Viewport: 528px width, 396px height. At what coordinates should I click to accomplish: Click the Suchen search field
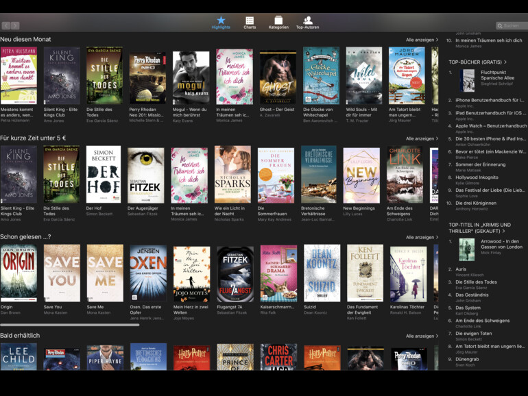(x=512, y=25)
